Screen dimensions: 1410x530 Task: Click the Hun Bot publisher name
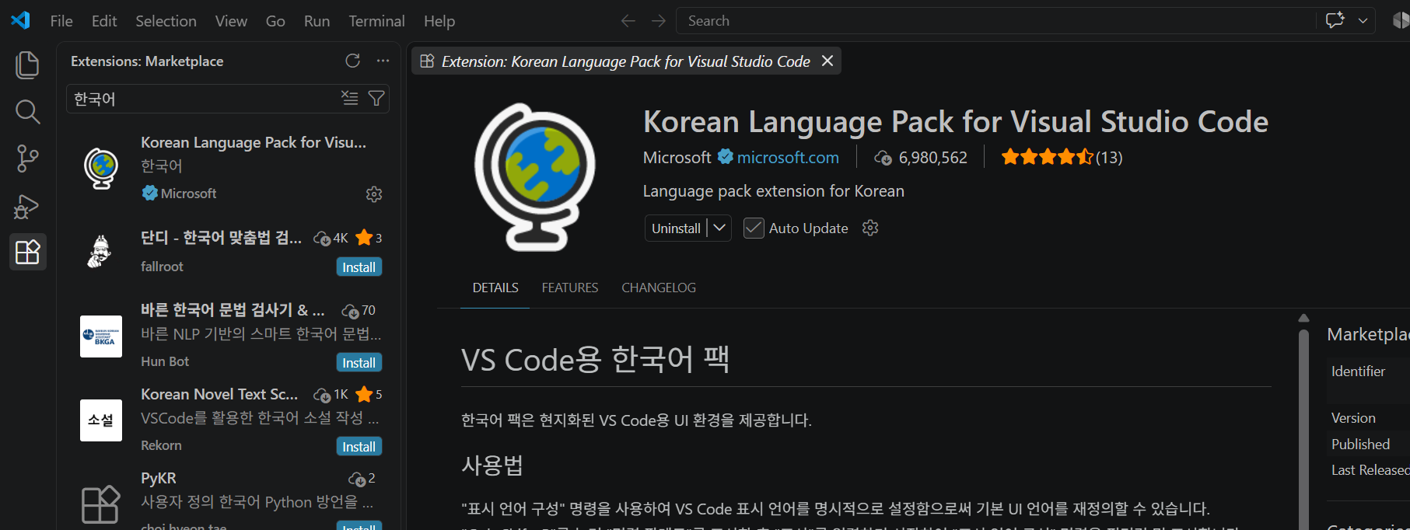pyautogui.click(x=165, y=361)
